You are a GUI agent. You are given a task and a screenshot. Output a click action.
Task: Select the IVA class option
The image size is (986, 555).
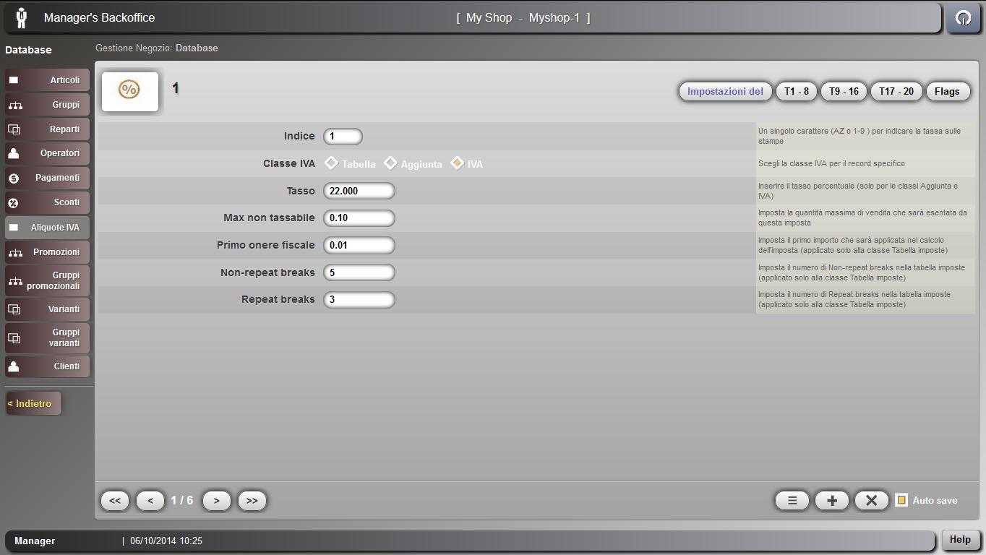(x=457, y=163)
